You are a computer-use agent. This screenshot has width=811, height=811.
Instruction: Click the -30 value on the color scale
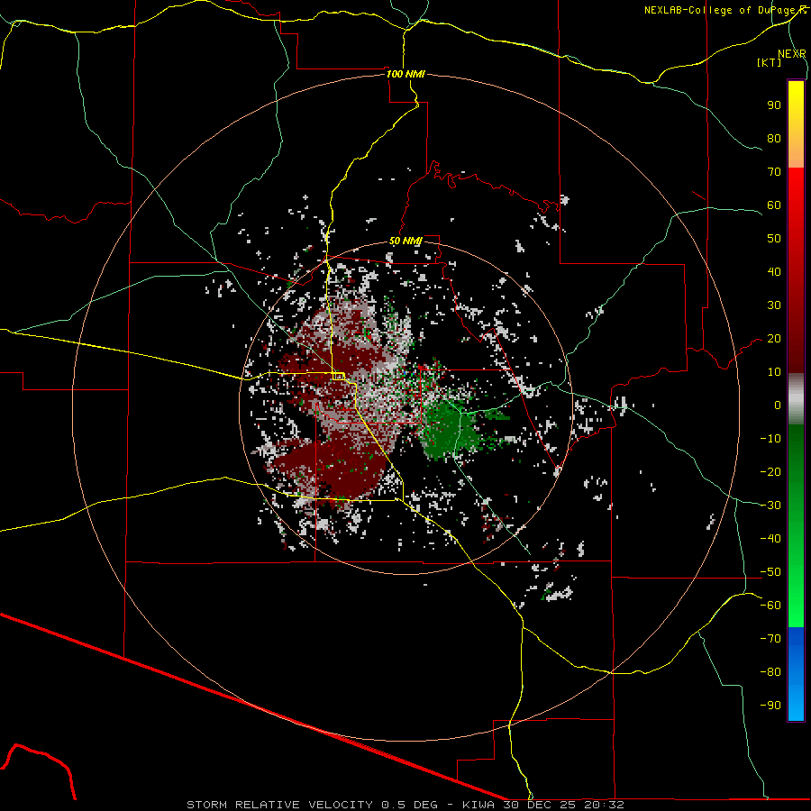(770, 506)
